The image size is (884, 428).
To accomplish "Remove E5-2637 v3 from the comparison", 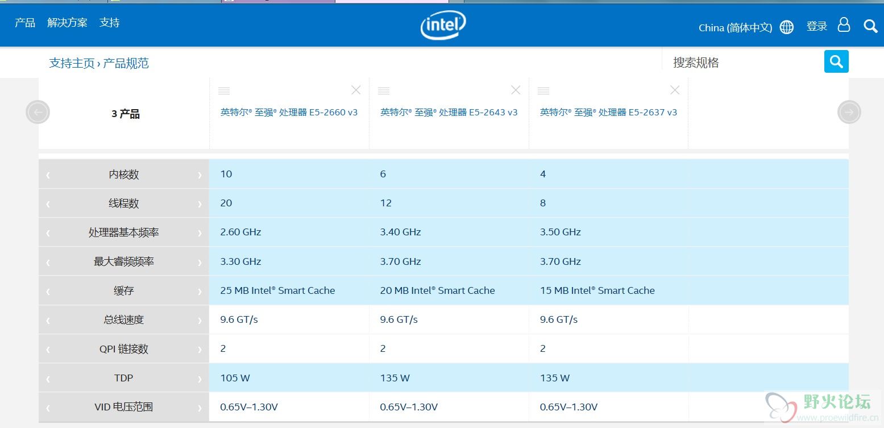I will click(675, 90).
